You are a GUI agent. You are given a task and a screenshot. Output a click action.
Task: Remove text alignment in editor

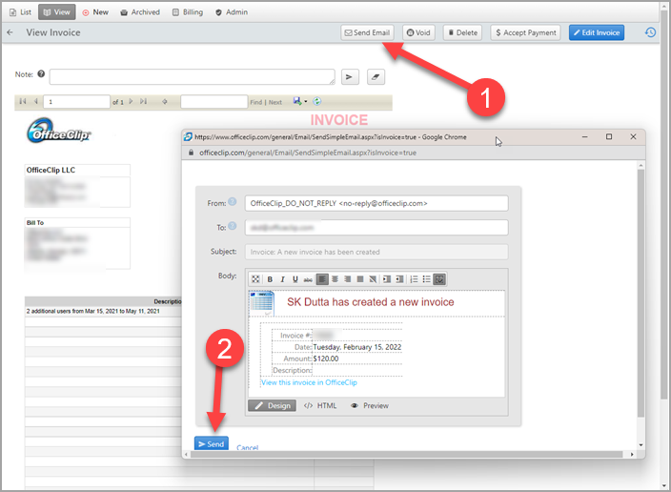pyautogui.click(x=373, y=279)
